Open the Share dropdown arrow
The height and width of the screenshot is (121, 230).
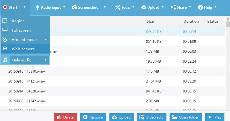tap(190, 7)
